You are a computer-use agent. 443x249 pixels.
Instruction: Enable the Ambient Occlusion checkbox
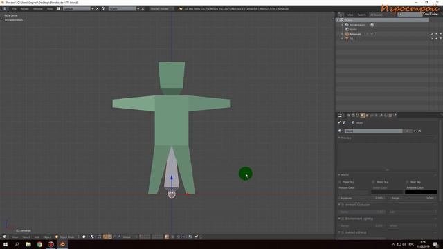point(343,205)
